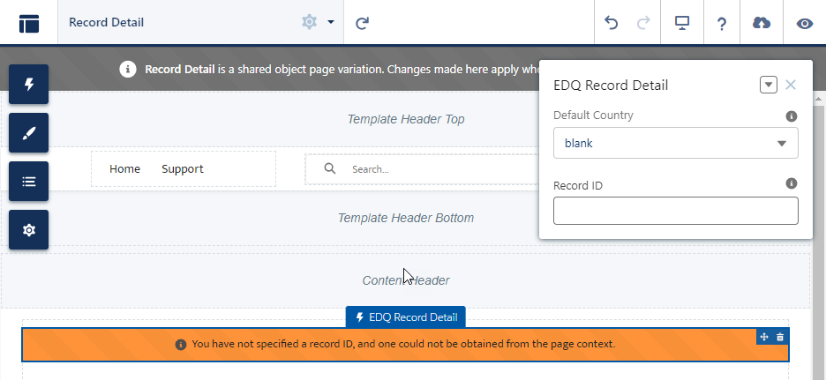Open the Settings gear sidebar panel

click(x=28, y=230)
